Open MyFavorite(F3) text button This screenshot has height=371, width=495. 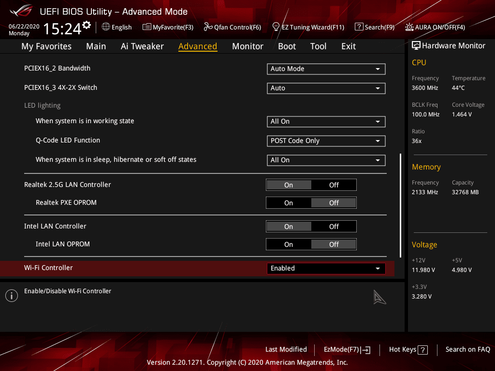(173, 27)
